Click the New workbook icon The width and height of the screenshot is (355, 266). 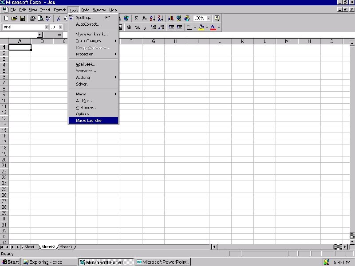point(6,18)
